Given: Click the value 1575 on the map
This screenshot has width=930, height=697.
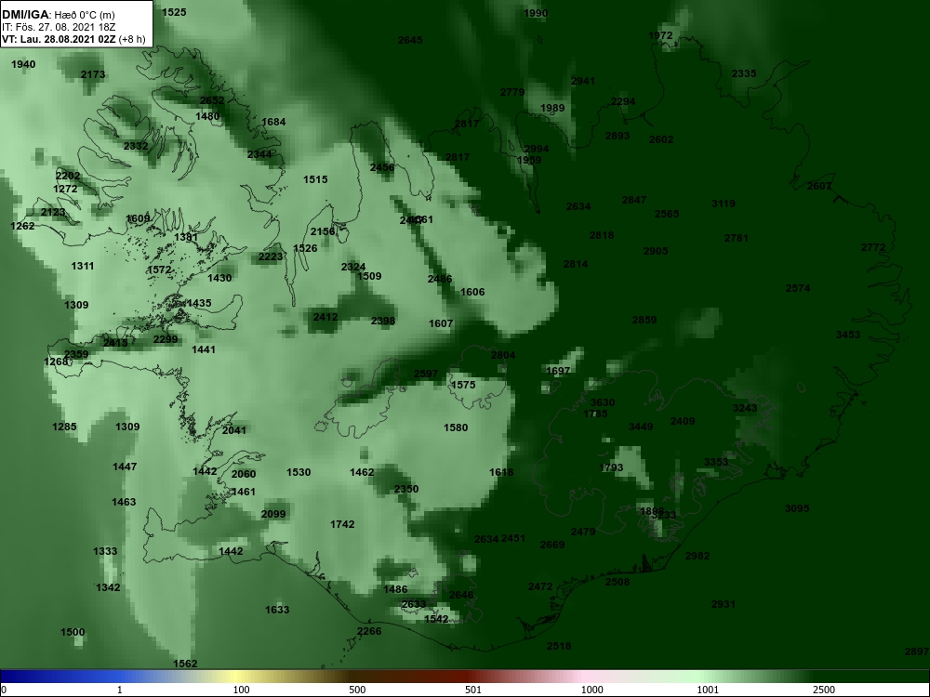Looking at the screenshot, I should 463,385.
